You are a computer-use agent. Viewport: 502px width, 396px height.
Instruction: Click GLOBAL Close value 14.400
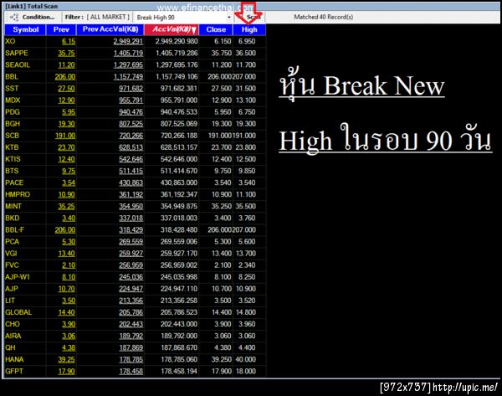coord(221,312)
